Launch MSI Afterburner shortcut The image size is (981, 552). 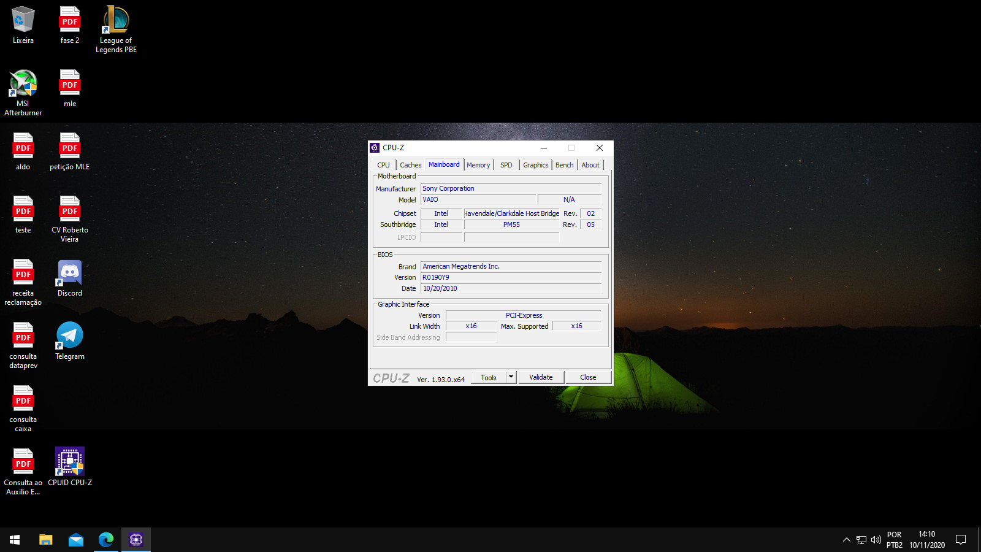tap(23, 93)
